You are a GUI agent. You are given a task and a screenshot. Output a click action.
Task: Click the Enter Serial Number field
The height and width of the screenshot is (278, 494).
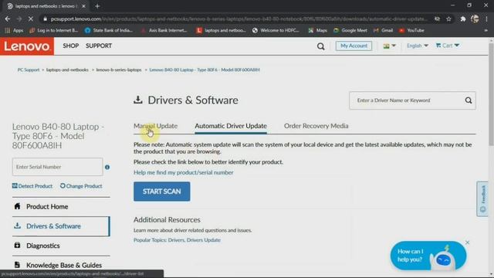coord(57,167)
